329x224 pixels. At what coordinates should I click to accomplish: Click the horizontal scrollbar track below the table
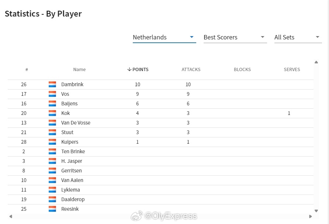pos(160,216)
